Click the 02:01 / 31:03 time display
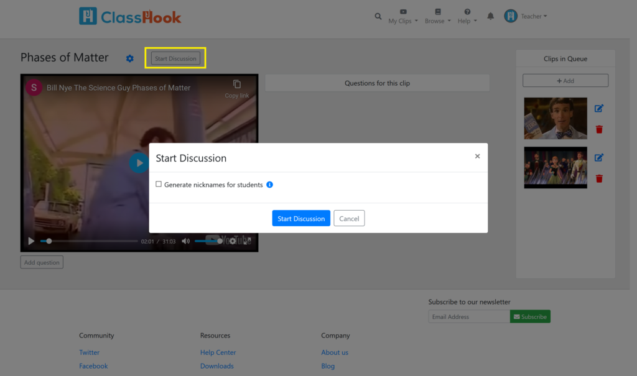Viewport: 637px width, 376px height. click(159, 241)
